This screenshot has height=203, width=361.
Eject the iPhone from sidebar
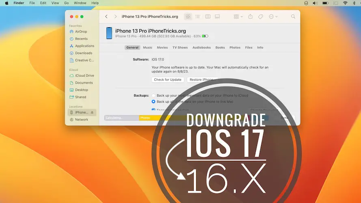(x=92, y=112)
